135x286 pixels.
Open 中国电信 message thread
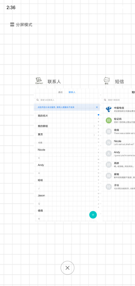click(119, 109)
